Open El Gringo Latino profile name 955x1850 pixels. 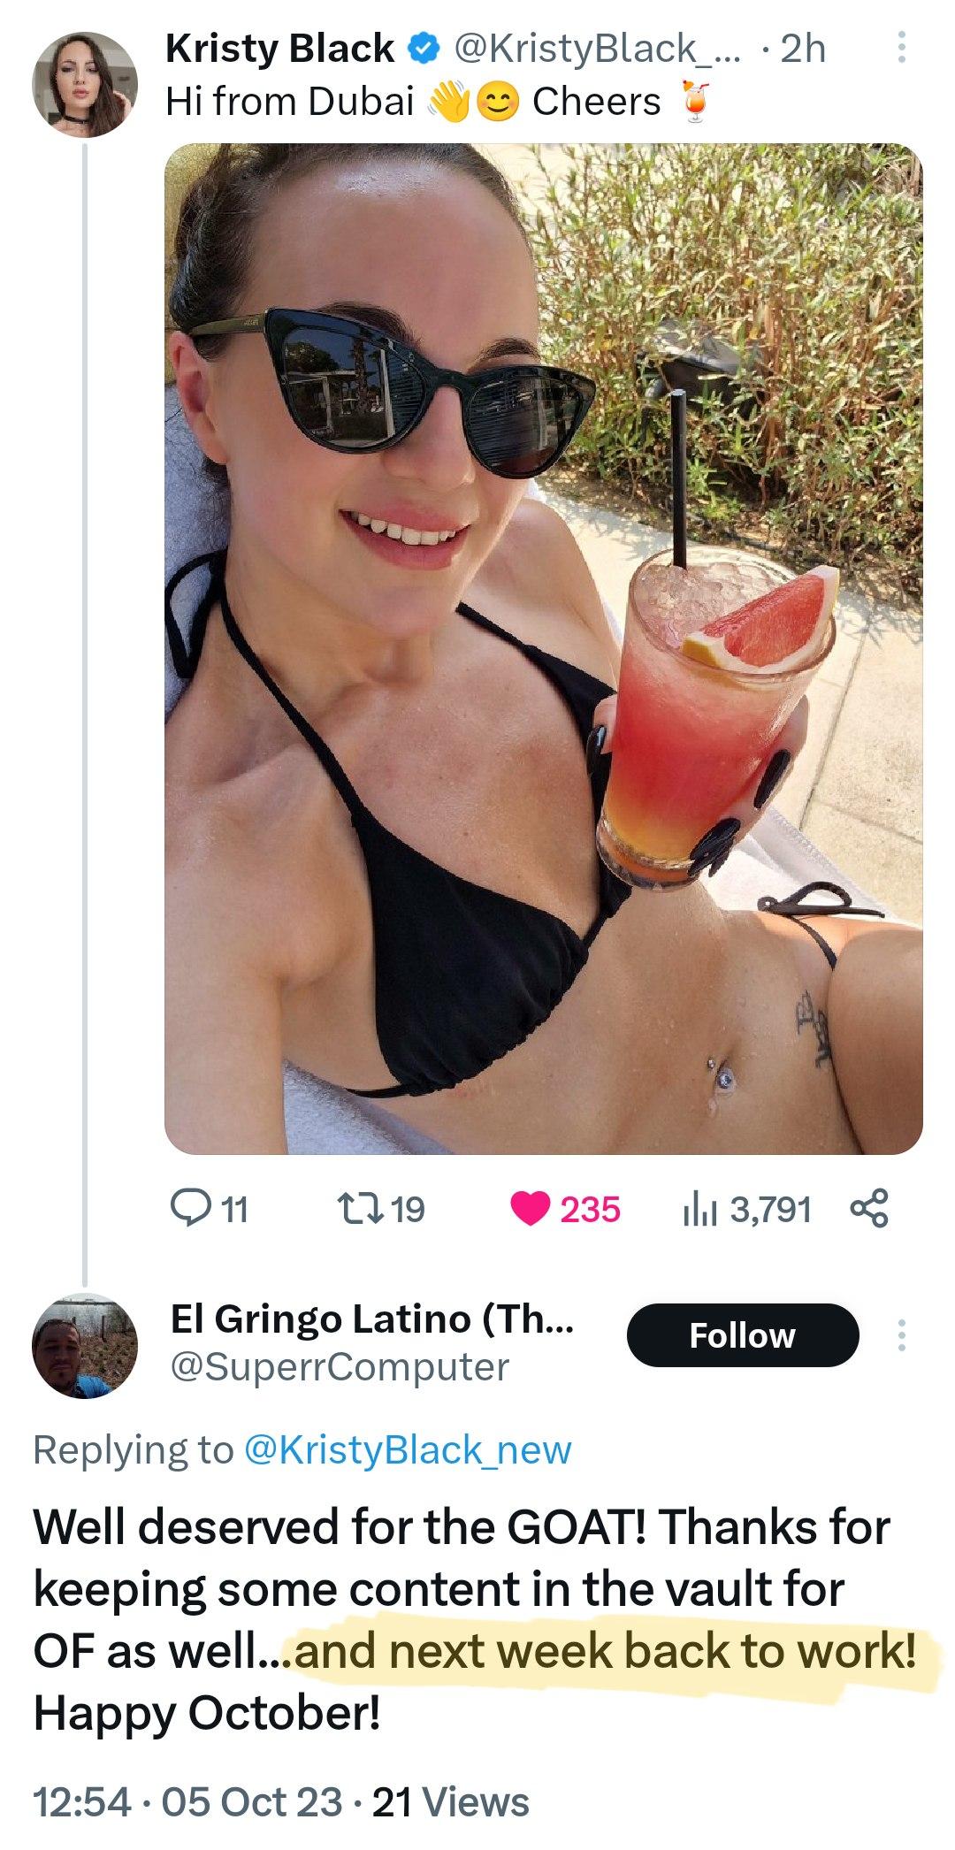tap(371, 1319)
